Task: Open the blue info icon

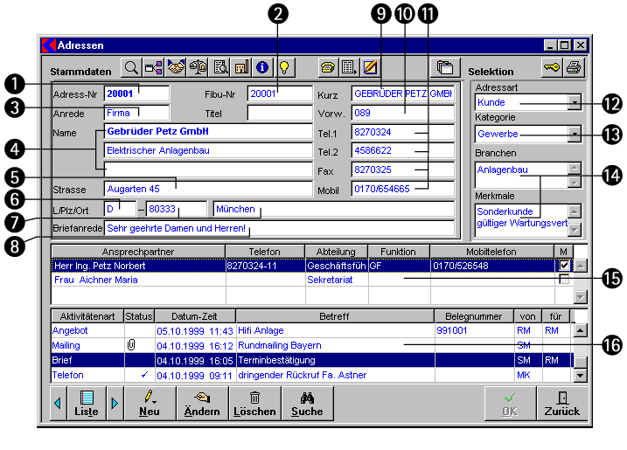Action: [x=261, y=67]
